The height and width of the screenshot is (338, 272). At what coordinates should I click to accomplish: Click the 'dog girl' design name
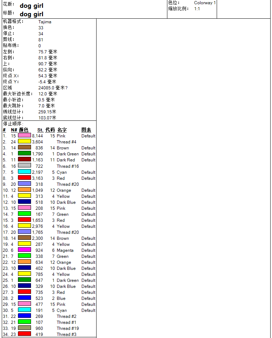point(31,6)
